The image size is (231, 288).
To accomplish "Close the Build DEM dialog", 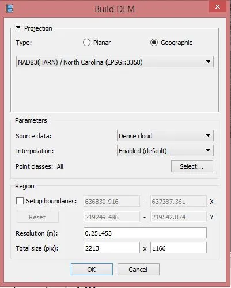I will click(x=218, y=7).
